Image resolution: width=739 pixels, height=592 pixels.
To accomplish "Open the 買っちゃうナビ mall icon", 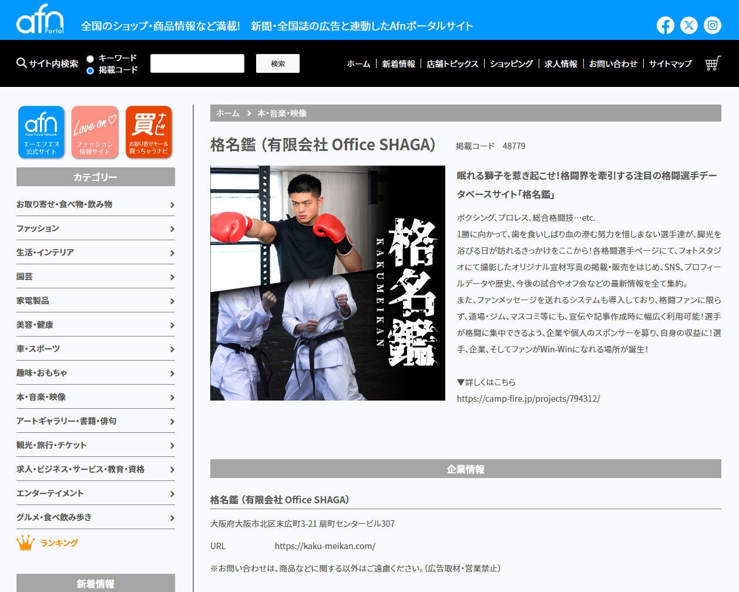I will point(148,132).
